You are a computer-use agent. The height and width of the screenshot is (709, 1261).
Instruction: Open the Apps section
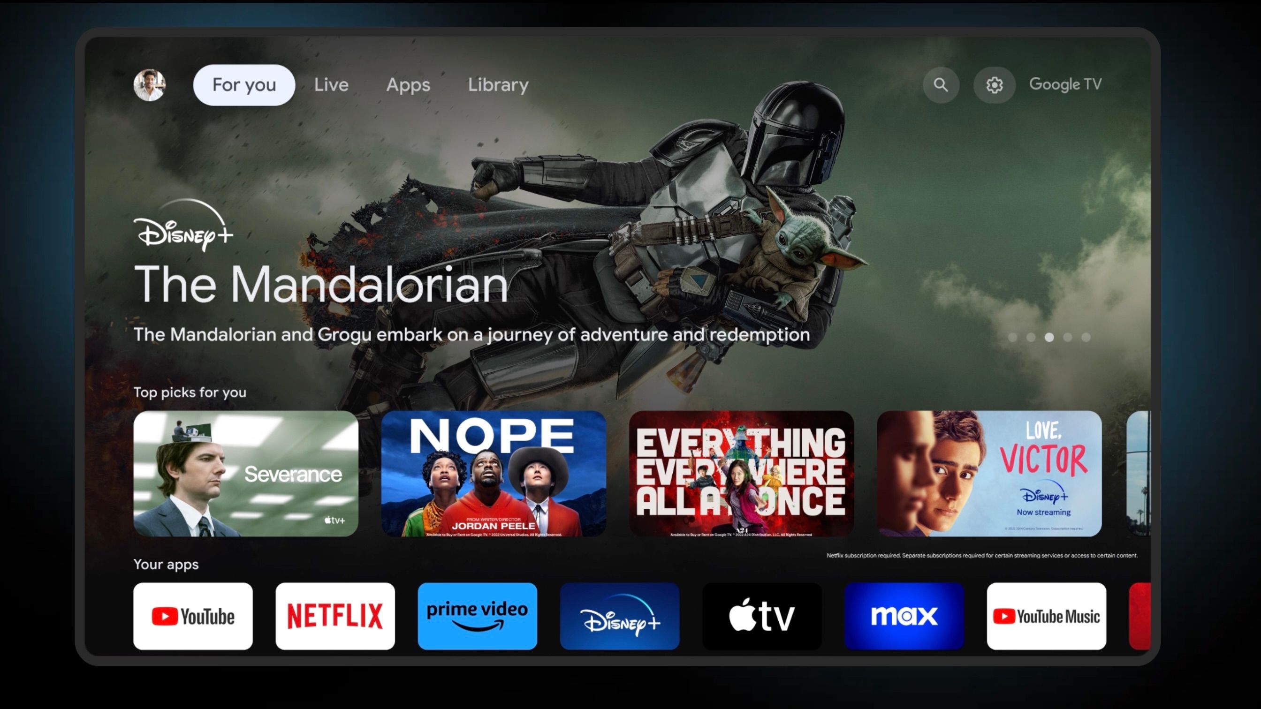(407, 84)
